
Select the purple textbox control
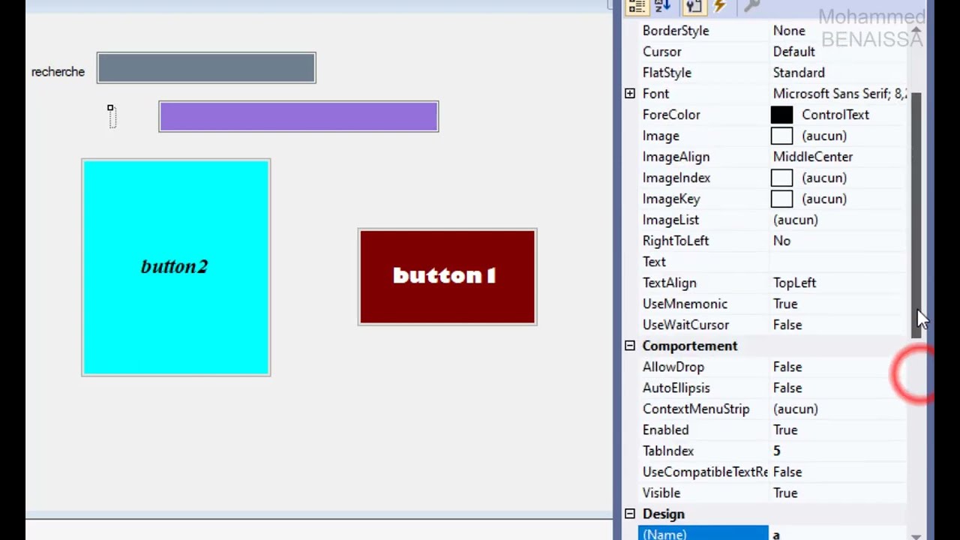pos(298,116)
